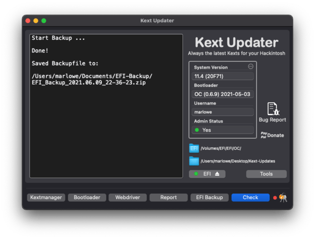The image size is (315, 239).
Task: Click the green dot on the EFI button
Action: pos(196,174)
